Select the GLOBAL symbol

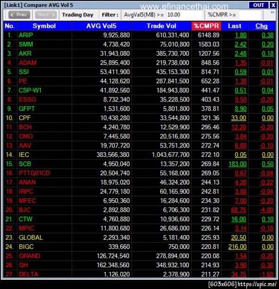click(x=31, y=238)
